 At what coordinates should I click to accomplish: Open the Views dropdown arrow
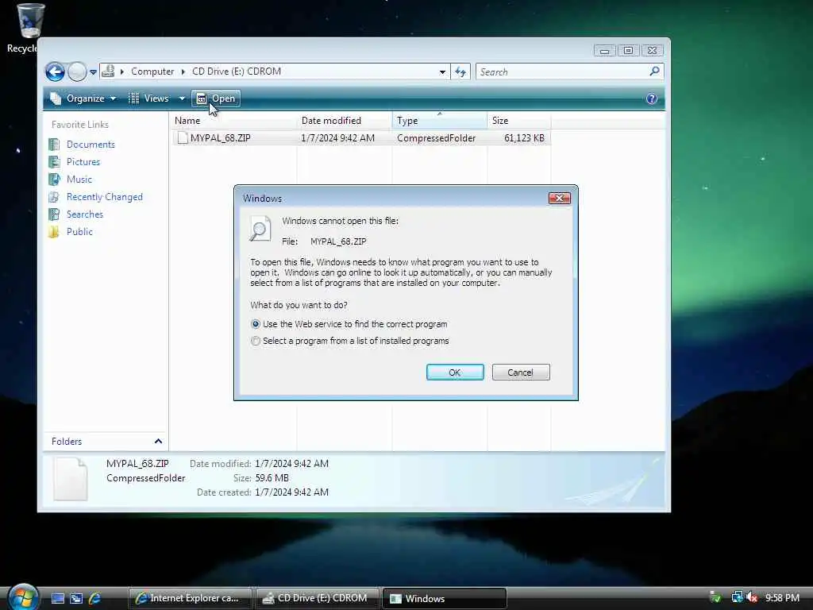(182, 98)
